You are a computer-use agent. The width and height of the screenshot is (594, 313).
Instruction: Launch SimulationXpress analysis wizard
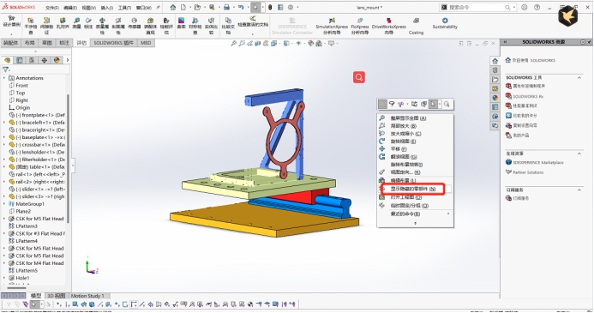click(332, 21)
